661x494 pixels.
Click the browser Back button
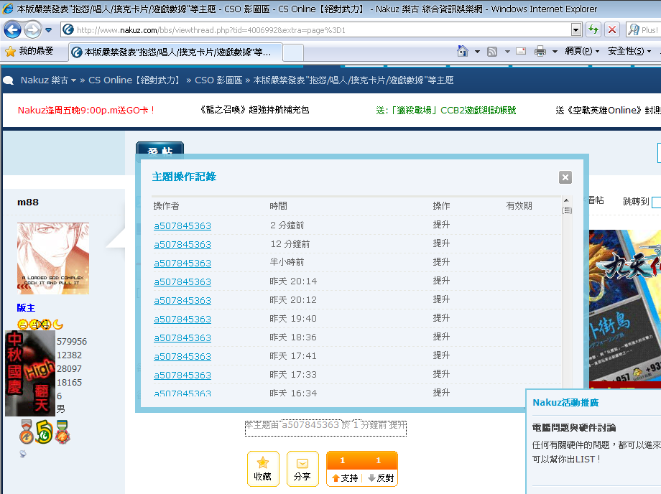[x=12, y=30]
